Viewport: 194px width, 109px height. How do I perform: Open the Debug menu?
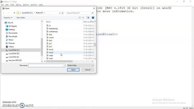pyautogui.click(x=18, y=5)
